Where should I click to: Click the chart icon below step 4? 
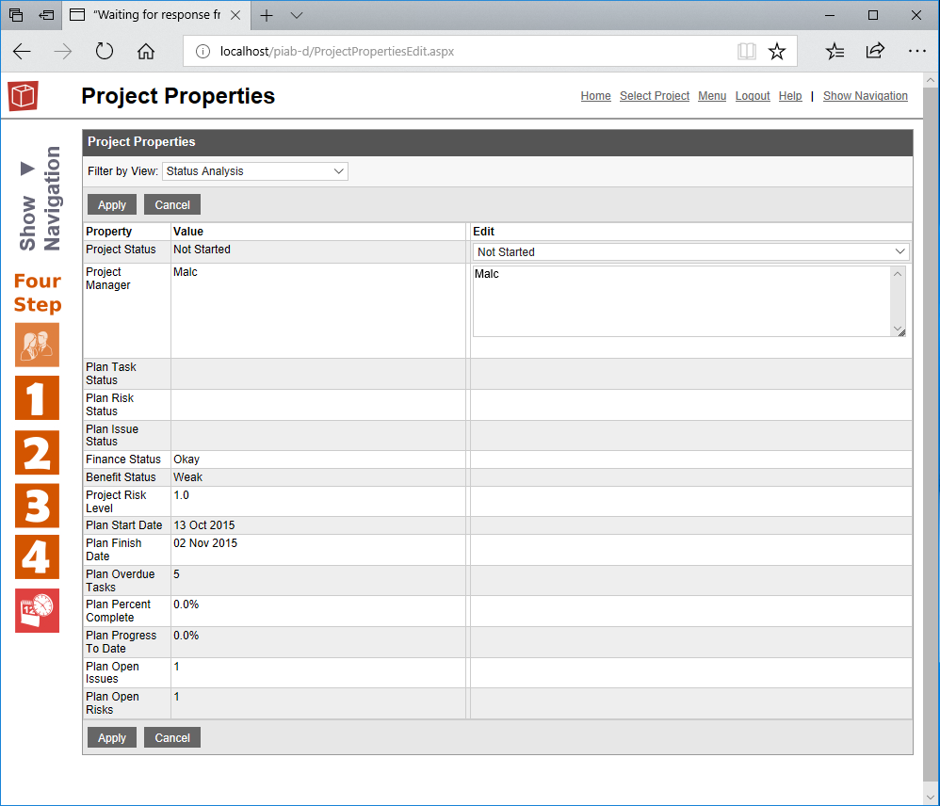37,610
